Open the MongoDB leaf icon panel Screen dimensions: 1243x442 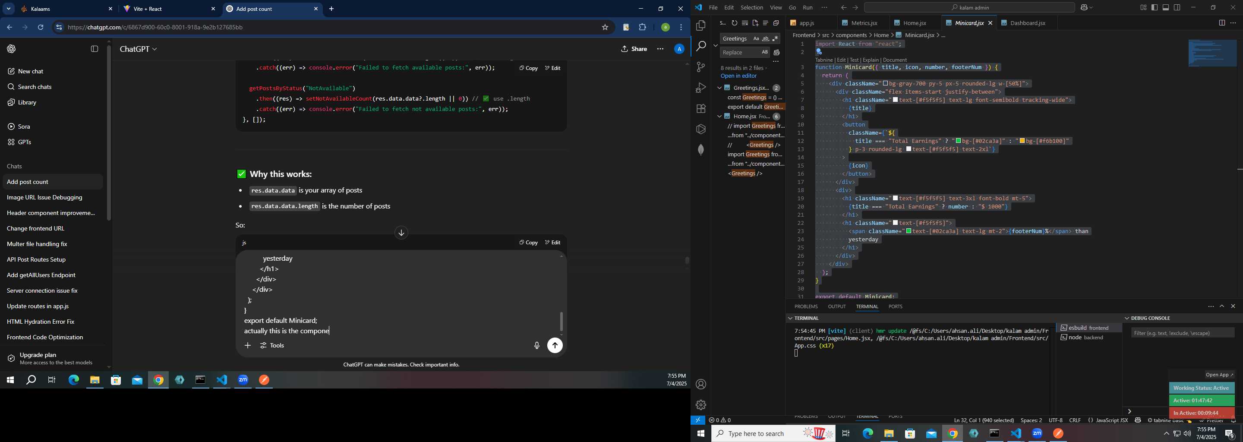[x=700, y=150]
